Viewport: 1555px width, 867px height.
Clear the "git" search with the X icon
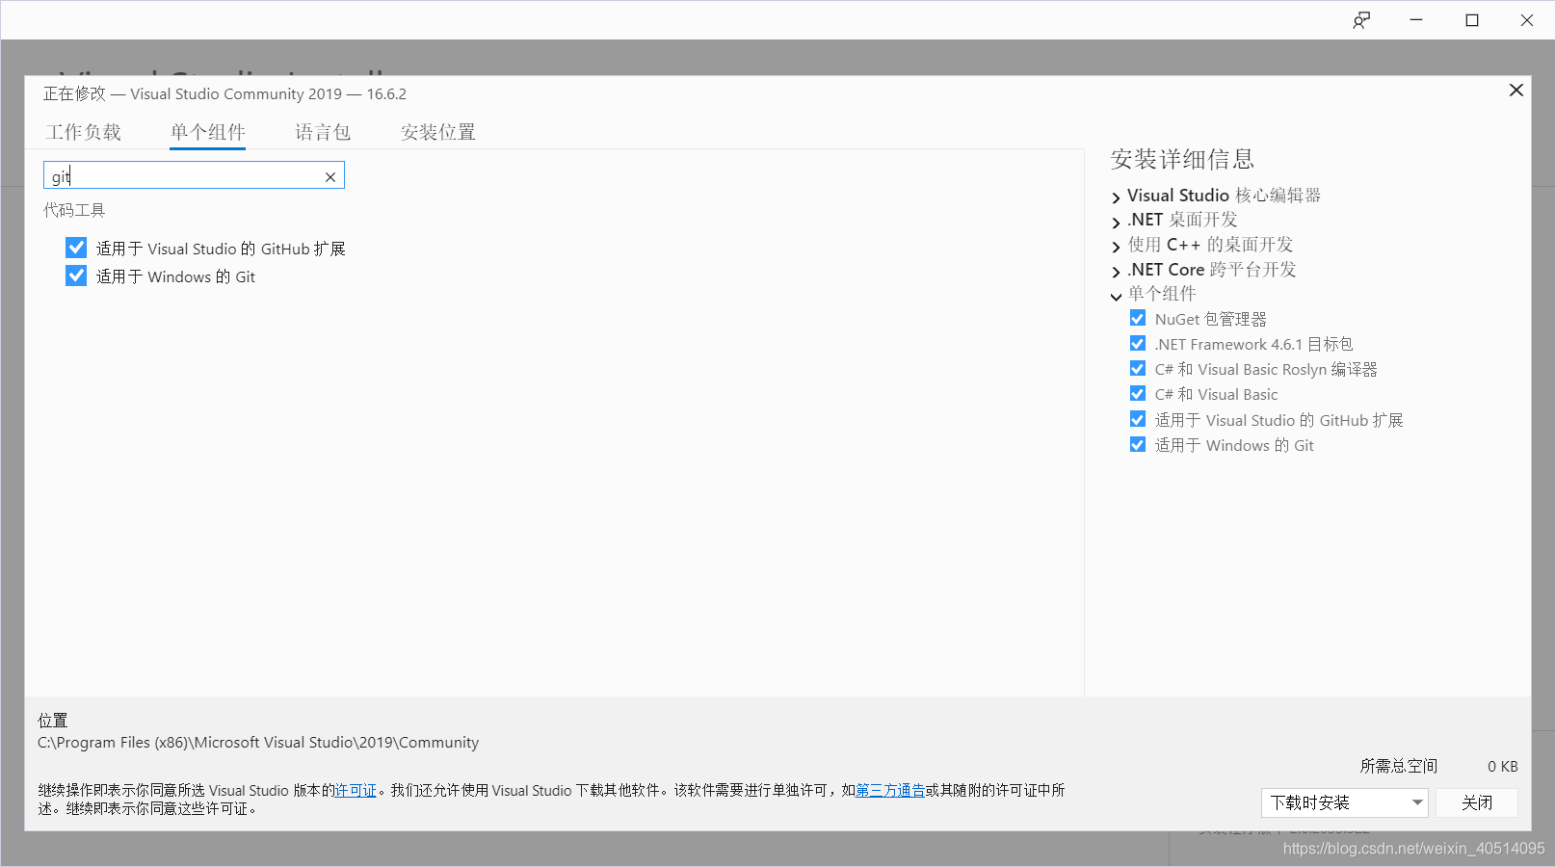[329, 176]
